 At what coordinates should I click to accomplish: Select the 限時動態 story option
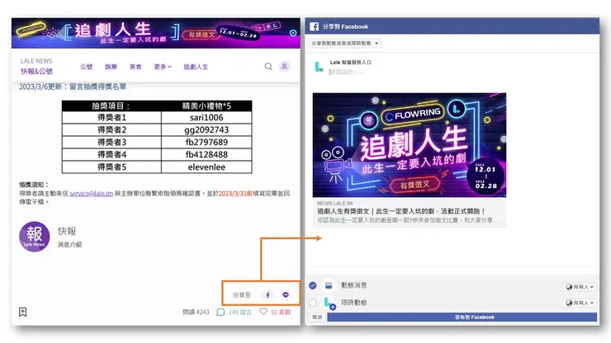(312, 303)
